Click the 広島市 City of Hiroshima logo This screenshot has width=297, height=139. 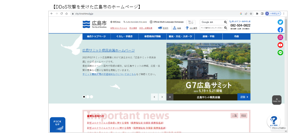tap(94, 24)
